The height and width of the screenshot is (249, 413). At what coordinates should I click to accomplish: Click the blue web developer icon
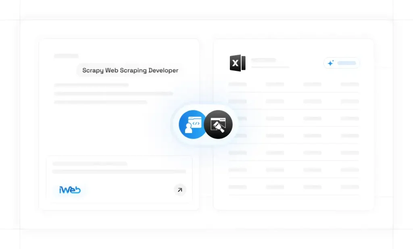click(192, 124)
